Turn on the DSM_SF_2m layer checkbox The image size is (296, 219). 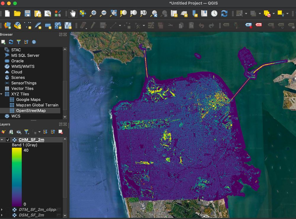point(8,215)
